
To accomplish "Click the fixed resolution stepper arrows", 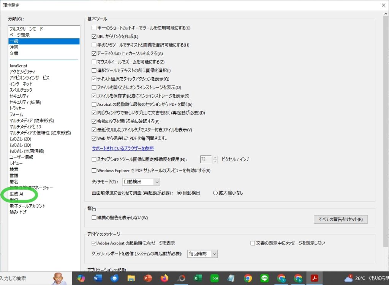I will [x=215, y=160].
